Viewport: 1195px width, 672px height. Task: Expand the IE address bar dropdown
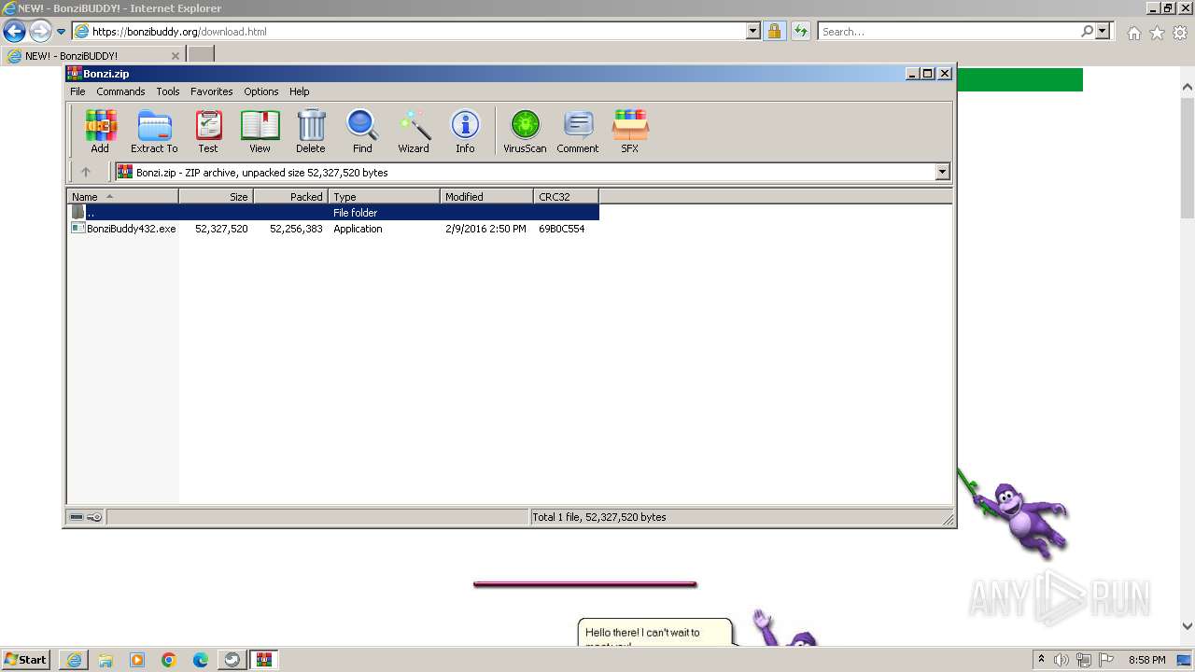tap(753, 31)
